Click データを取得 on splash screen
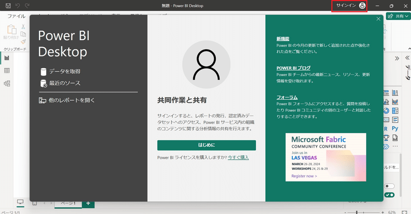The height and width of the screenshot is (214, 411). tap(60, 71)
